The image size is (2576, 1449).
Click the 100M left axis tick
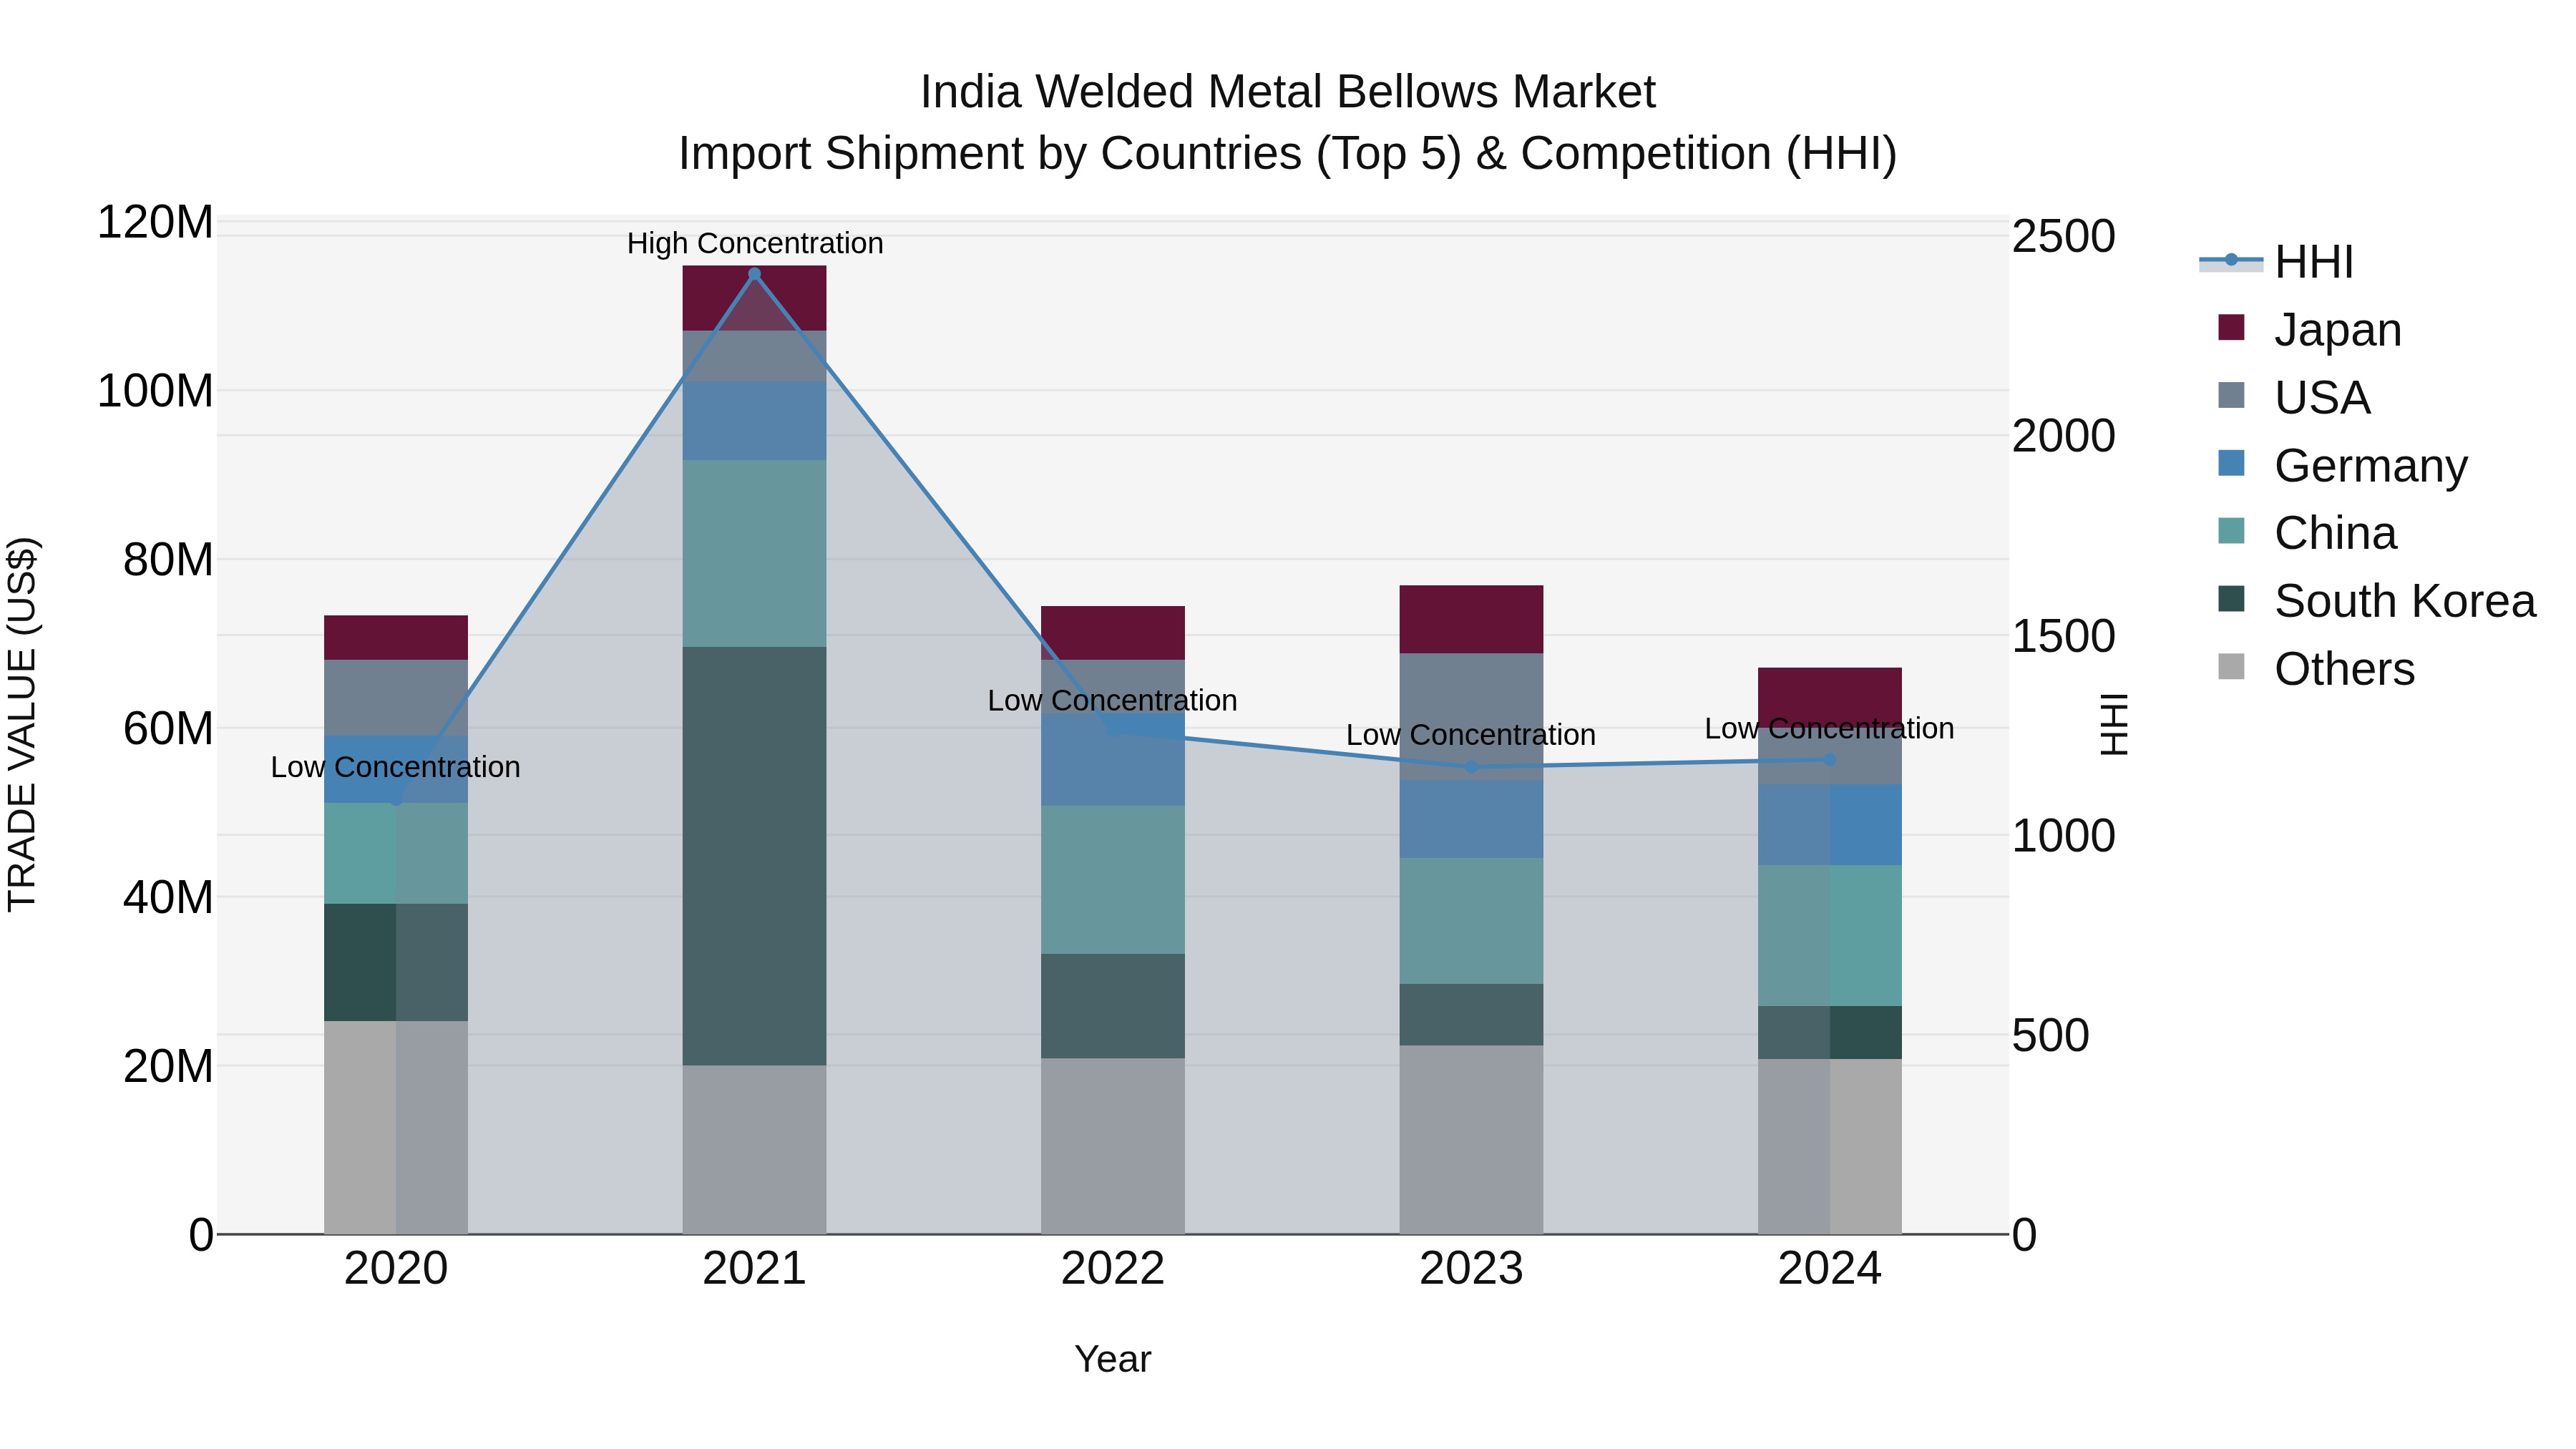[x=155, y=391]
